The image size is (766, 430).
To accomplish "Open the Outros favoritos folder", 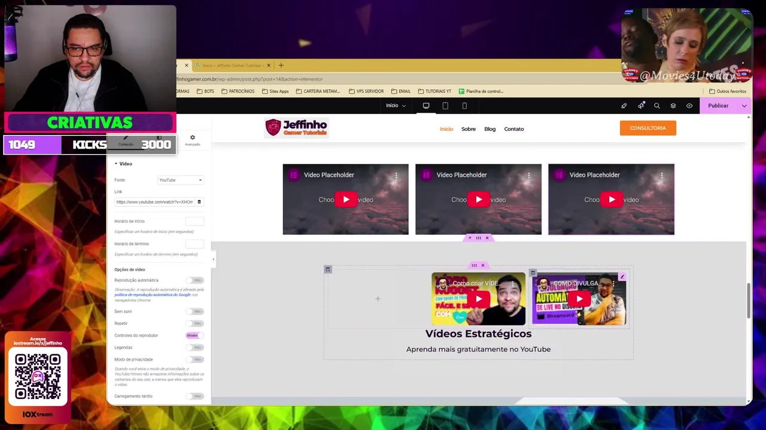I will coord(728,91).
